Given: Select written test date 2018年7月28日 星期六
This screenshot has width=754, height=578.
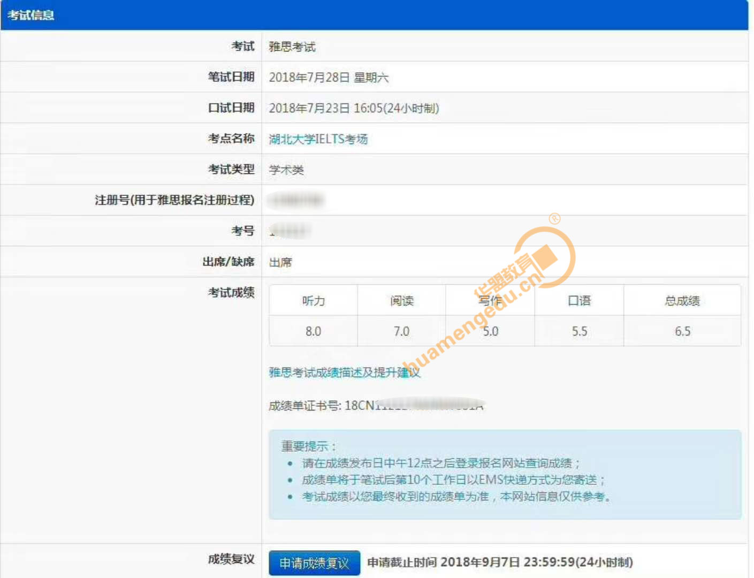Looking at the screenshot, I should [x=329, y=78].
